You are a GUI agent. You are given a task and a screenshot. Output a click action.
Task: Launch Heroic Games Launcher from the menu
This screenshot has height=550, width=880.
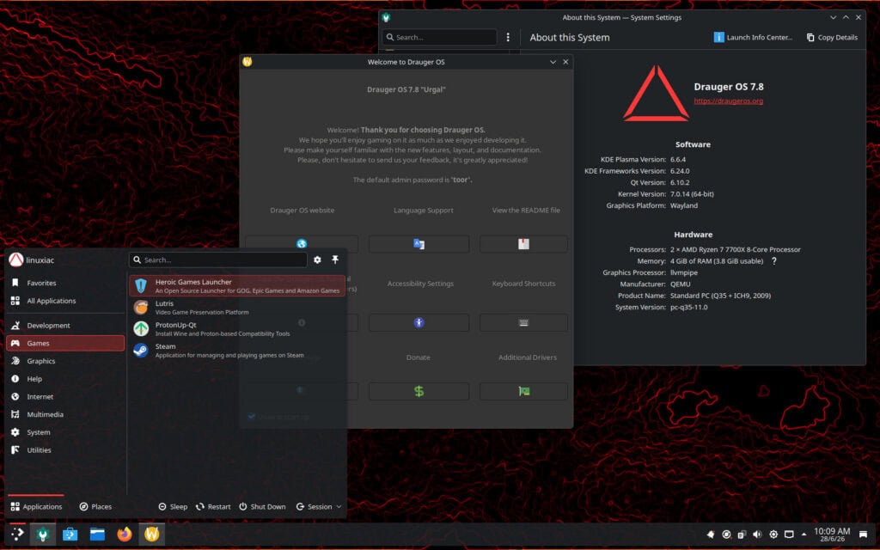click(x=237, y=285)
